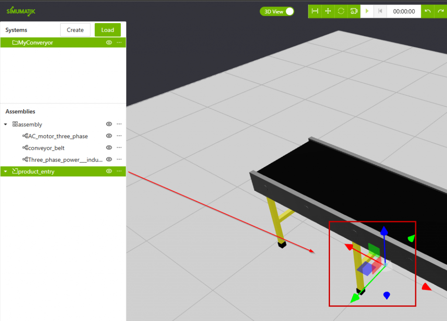Activate the rotate tool in the toolbar
The image size is (447, 321).
pos(341,11)
